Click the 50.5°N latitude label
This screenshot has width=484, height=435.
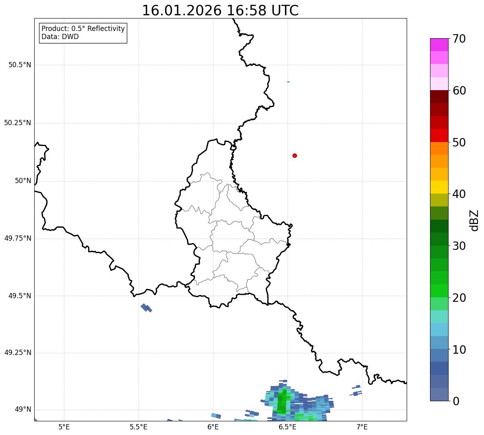coord(20,65)
